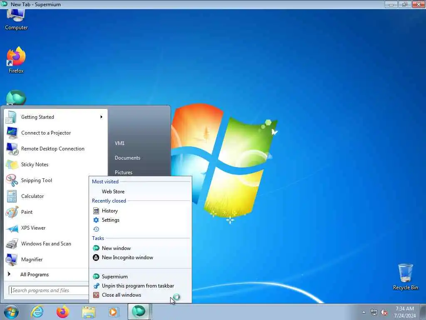Click the Search programs and files box

[x=49, y=290]
